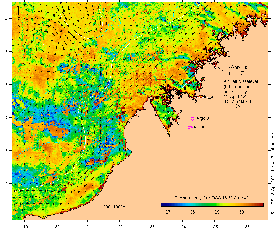The width and height of the screenshot is (277, 229).
Task: Click the '(0.1m contours)' text
Action: coord(238,87)
